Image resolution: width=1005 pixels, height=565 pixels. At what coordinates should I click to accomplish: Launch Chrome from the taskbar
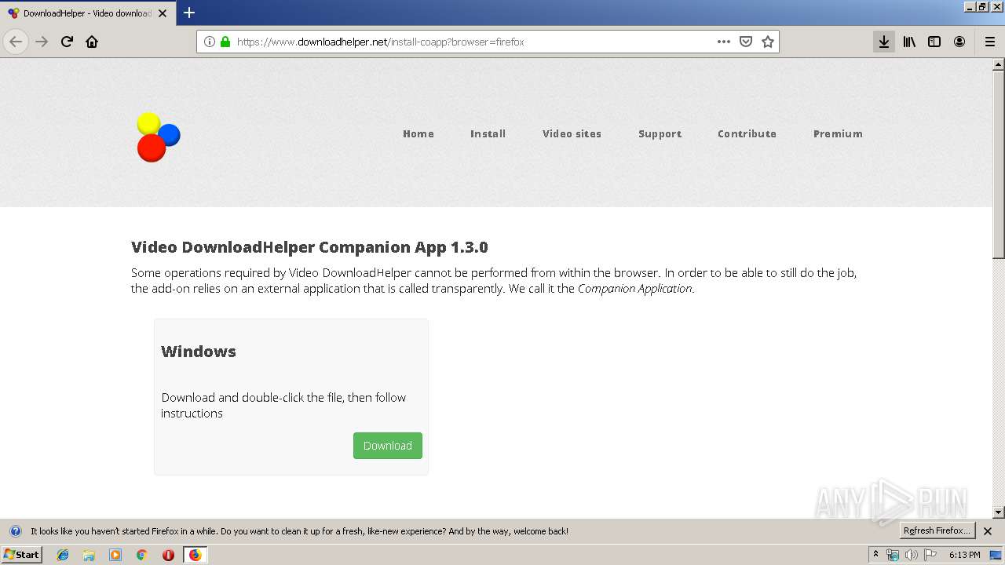[x=142, y=555]
